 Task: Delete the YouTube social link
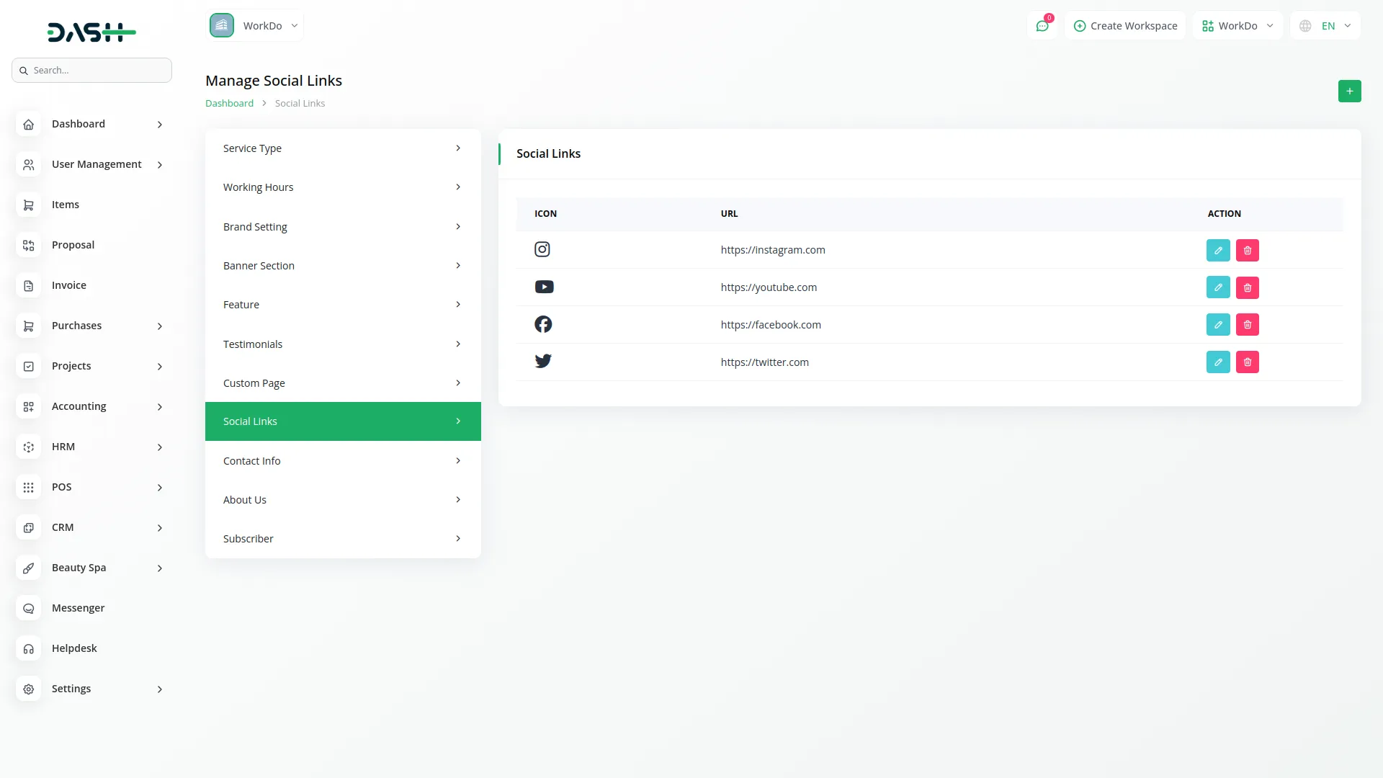coord(1247,287)
